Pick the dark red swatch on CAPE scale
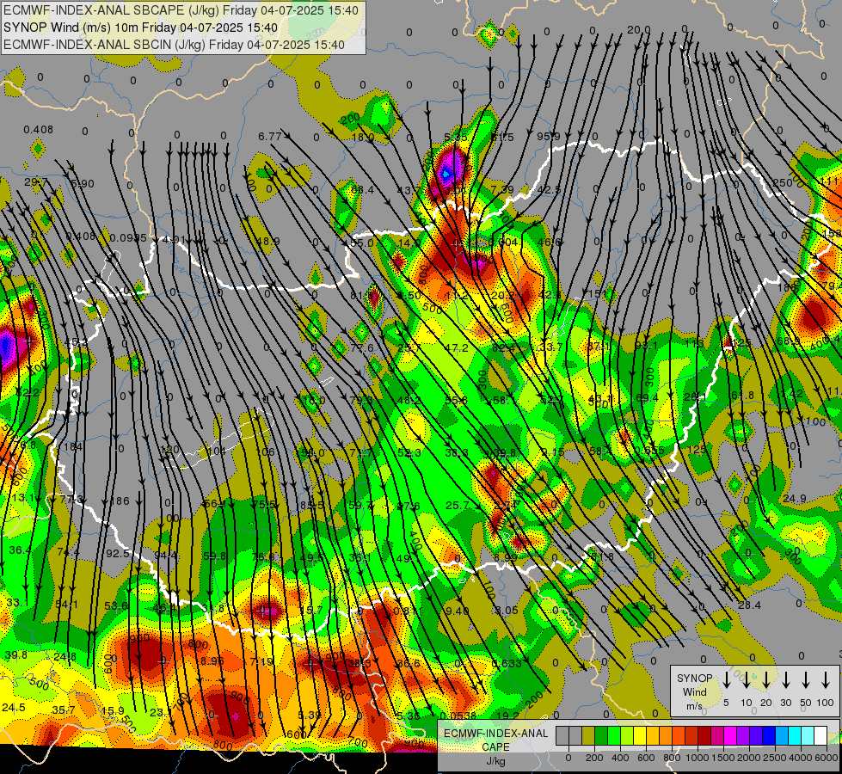This screenshot has height=774, width=842. pos(704,735)
